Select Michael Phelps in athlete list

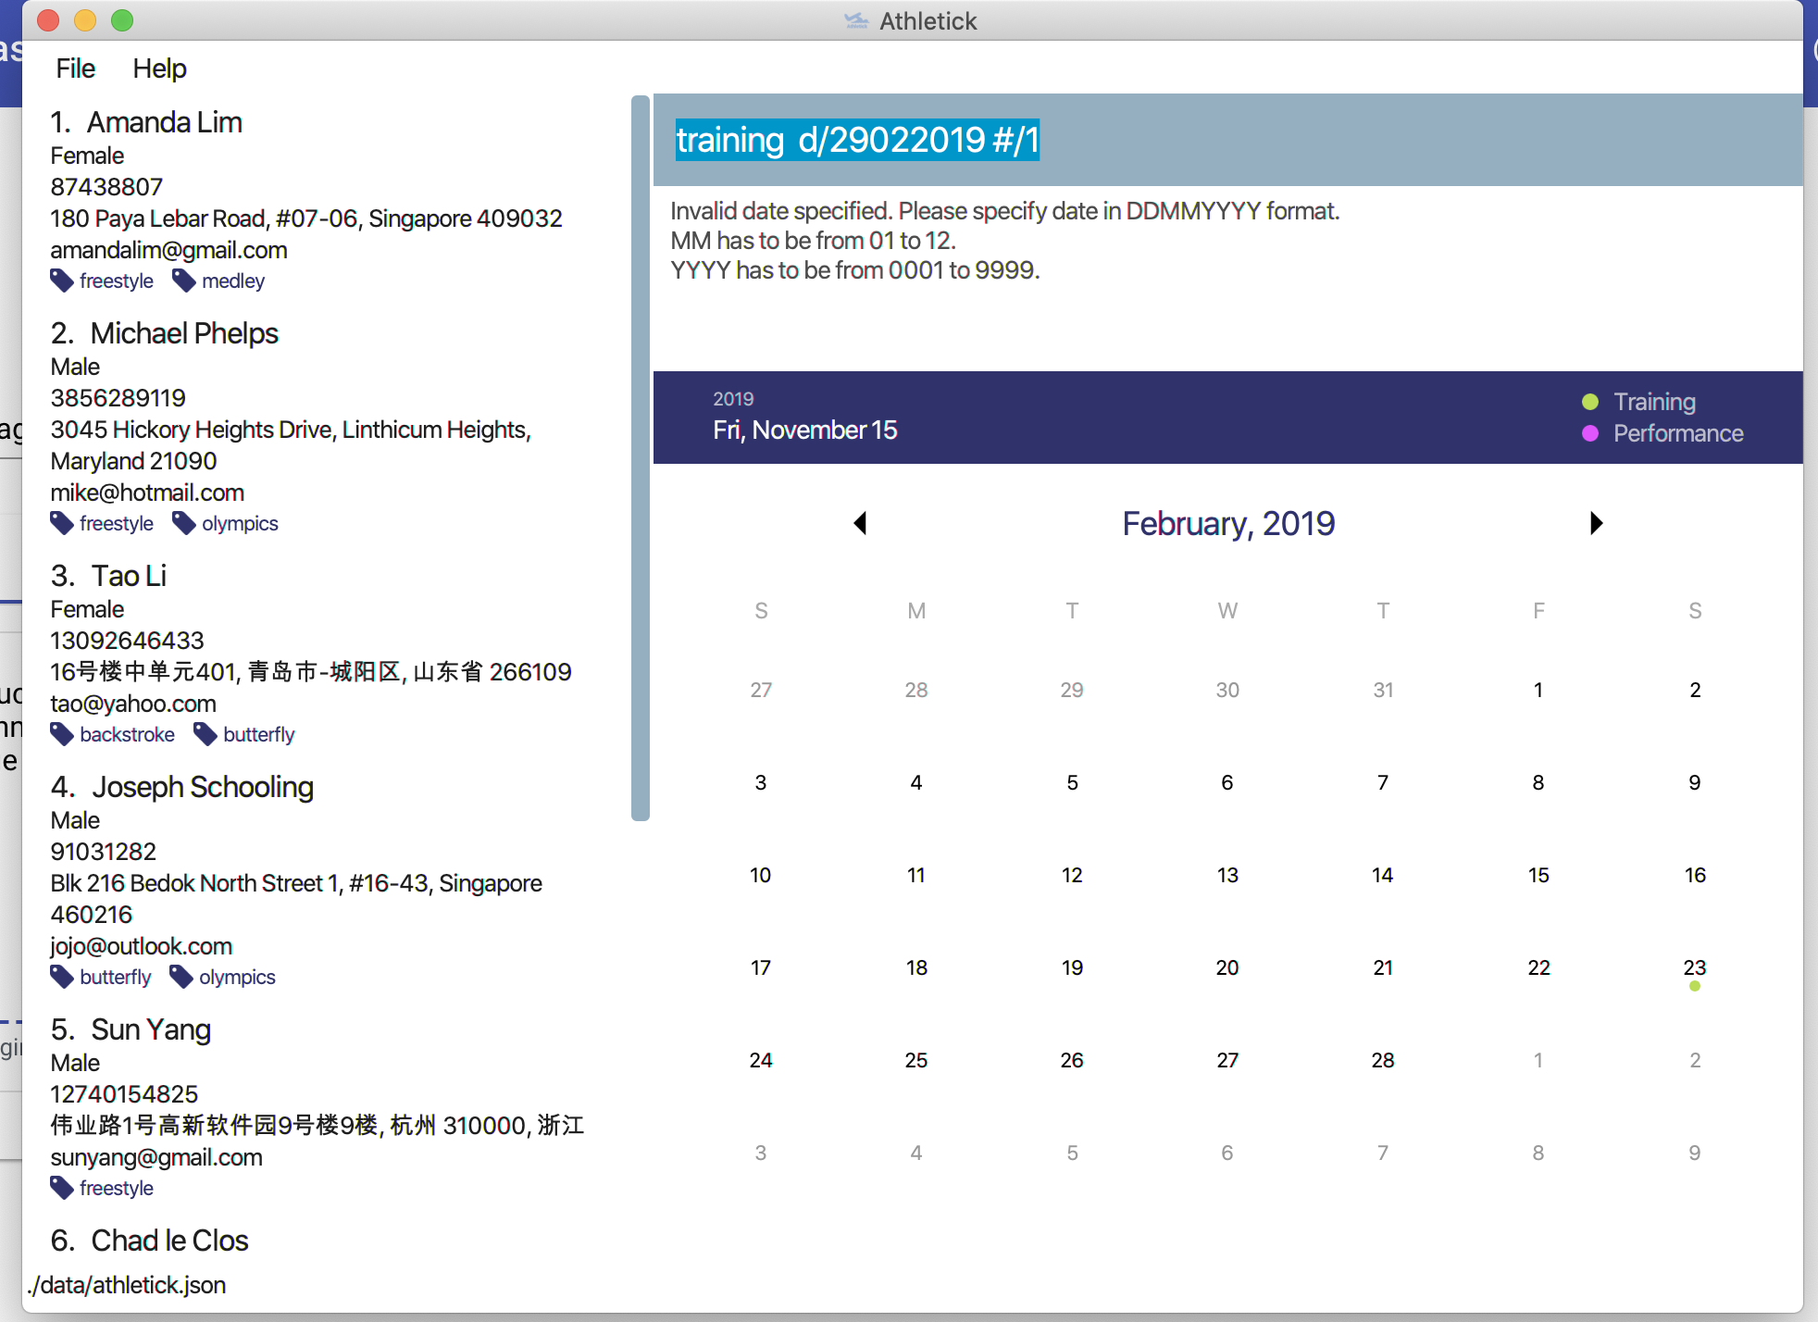184,333
